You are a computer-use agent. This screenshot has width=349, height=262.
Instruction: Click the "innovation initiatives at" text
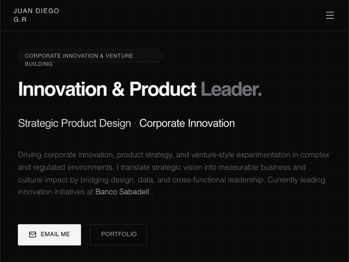[x=55, y=192]
